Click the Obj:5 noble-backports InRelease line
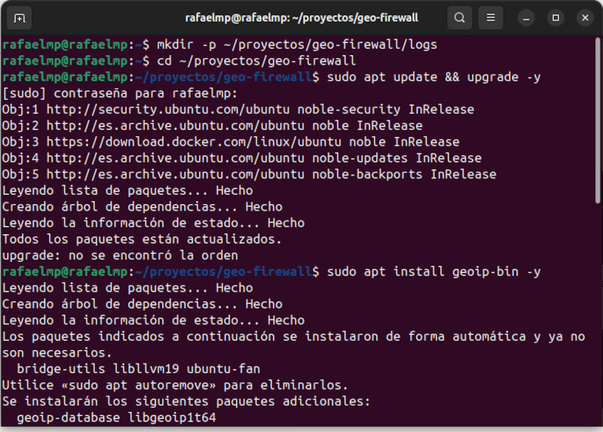603x432 pixels. [x=249, y=175]
